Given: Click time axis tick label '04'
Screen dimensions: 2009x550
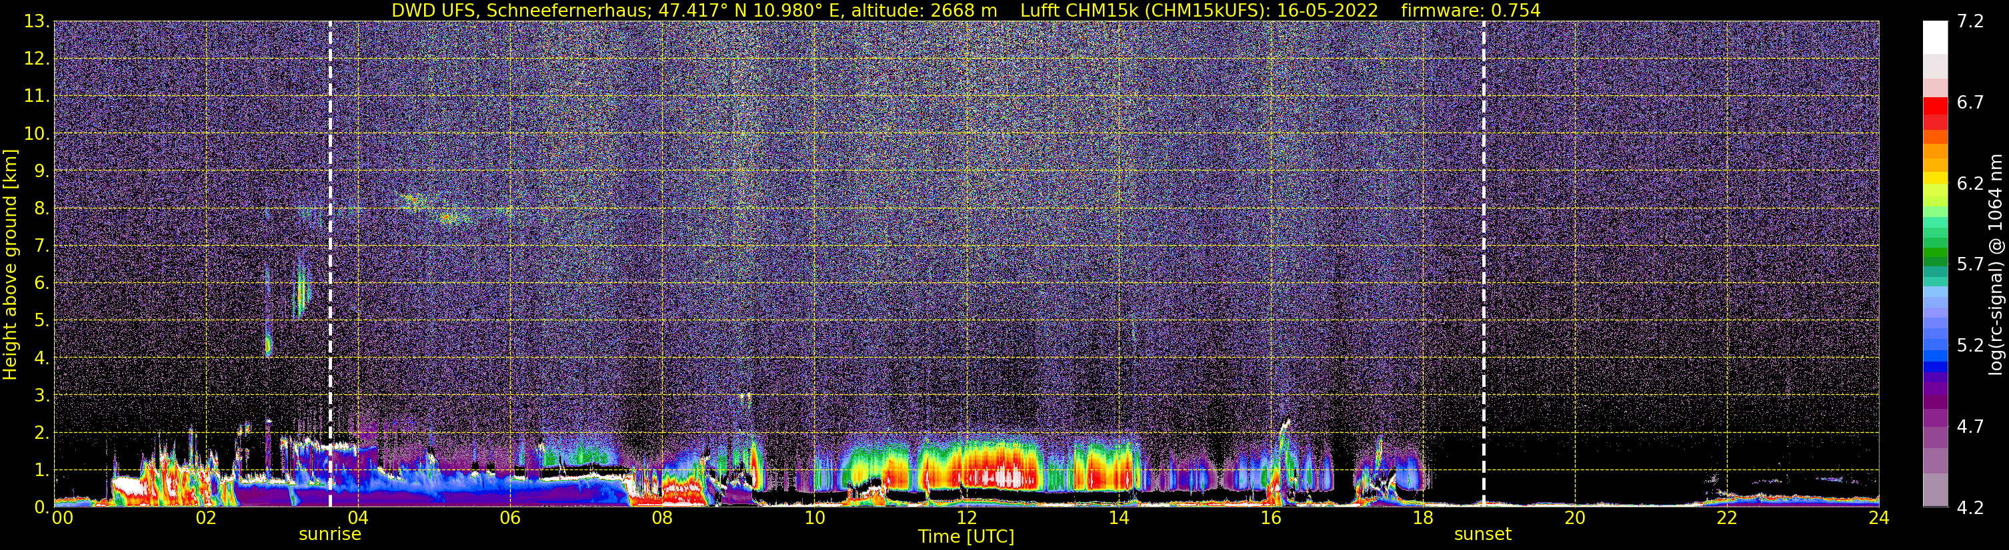Looking at the screenshot, I should click(x=358, y=518).
